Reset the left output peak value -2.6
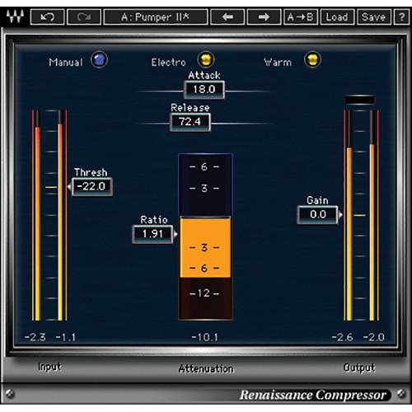 [x=342, y=337]
